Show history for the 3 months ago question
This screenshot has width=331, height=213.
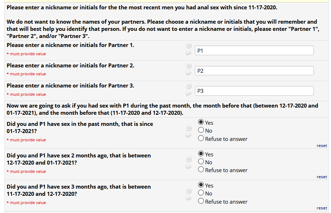(x=188, y=191)
